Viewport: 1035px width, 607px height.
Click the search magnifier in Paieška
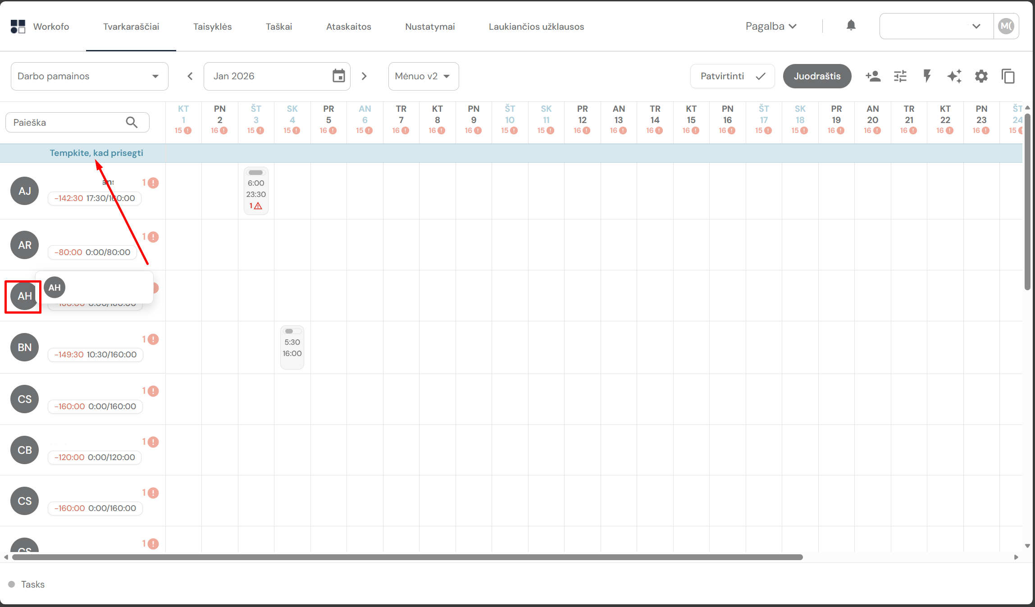click(132, 122)
